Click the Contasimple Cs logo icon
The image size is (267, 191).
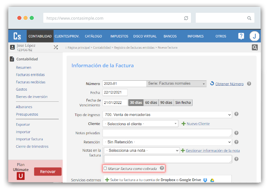coord(17,36)
